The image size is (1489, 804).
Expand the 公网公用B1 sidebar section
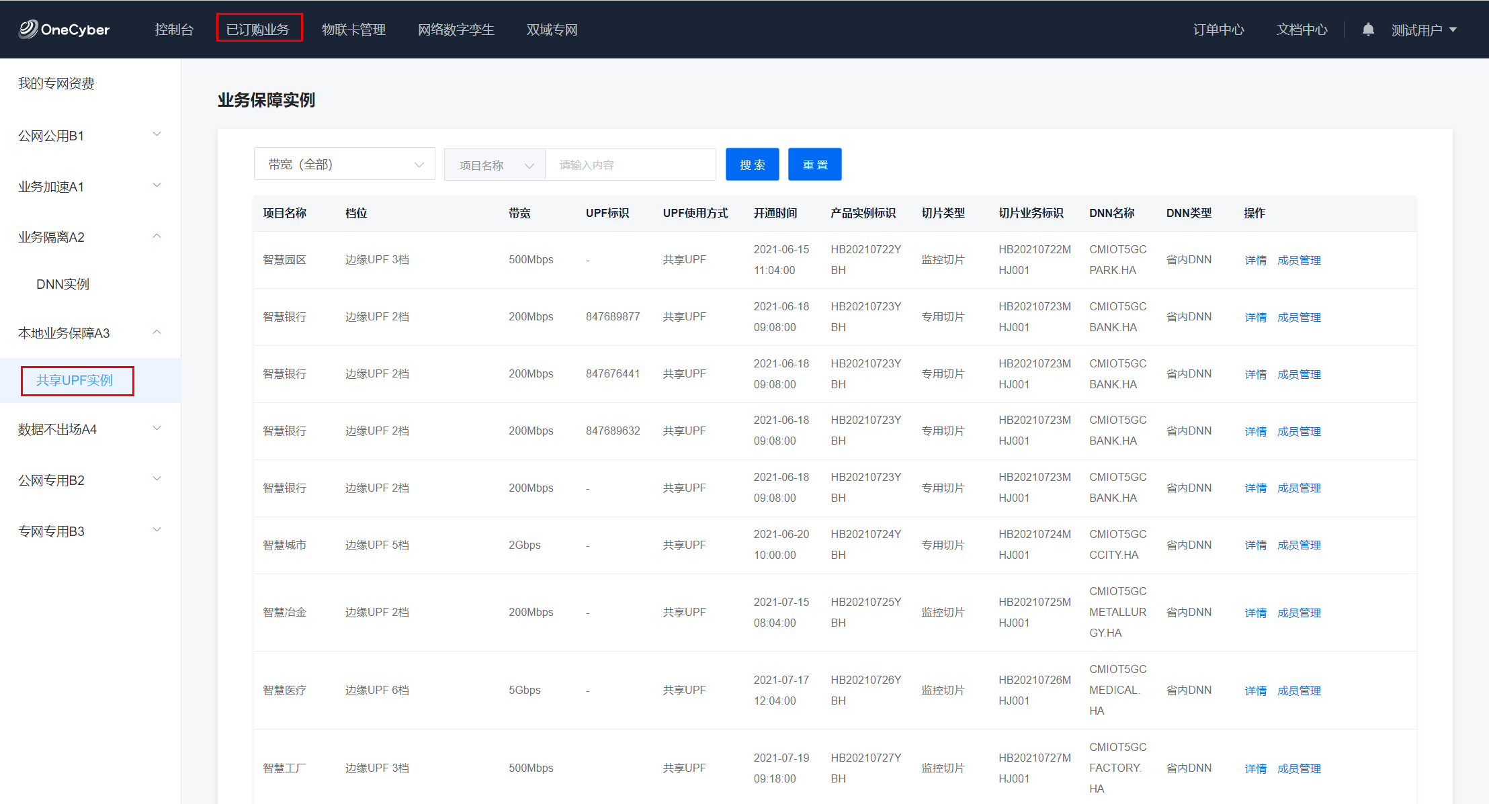click(89, 136)
